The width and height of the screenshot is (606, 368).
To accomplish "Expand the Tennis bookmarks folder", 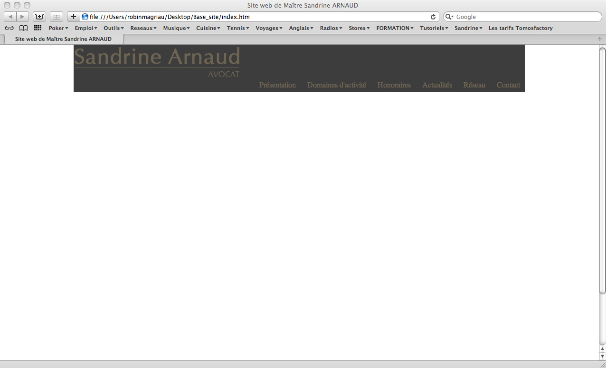I will click(238, 28).
